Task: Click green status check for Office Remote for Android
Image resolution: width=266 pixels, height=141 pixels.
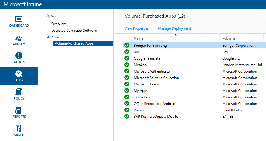Action: (x=127, y=103)
